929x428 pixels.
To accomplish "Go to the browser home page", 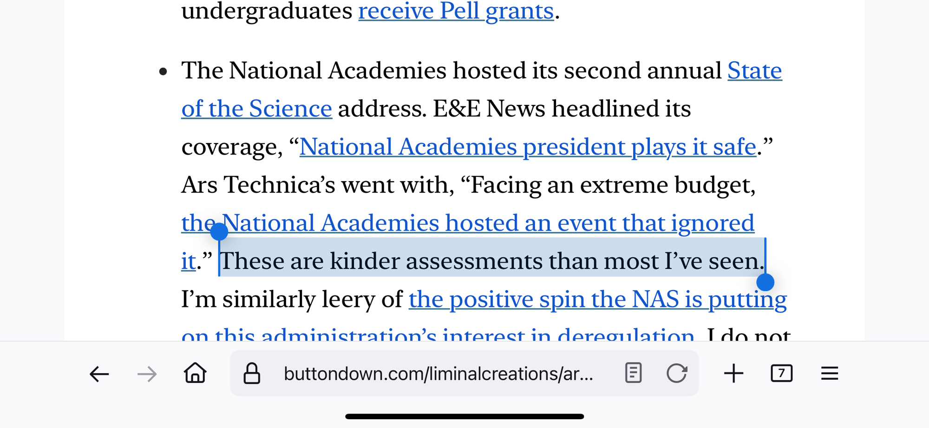I will (195, 373).
